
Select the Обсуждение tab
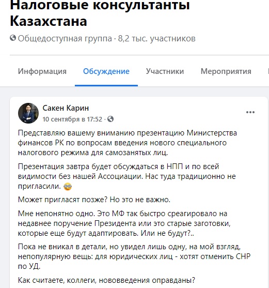click(106, 71)
